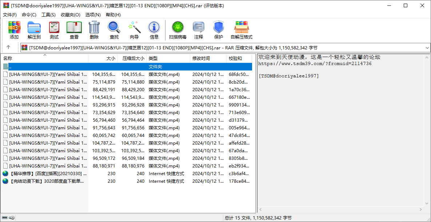The image size is (431, 222).
Task: Open a file with the 查看 (View) icon
Action: [x=74, y=30]
